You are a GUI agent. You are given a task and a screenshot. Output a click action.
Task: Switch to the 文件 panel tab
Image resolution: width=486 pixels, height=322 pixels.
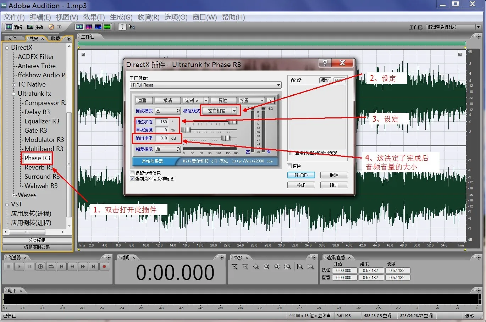pos(12,38)
